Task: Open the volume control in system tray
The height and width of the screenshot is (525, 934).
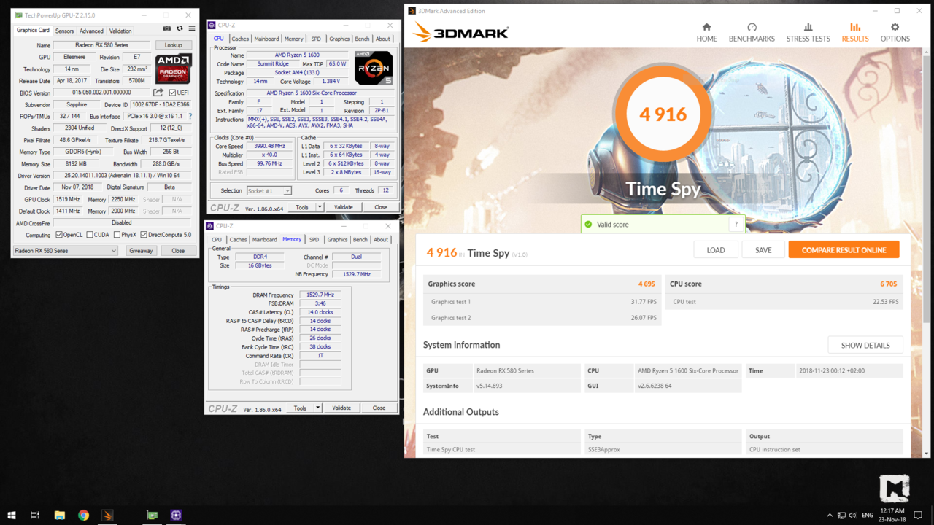Action: (853, 516)
